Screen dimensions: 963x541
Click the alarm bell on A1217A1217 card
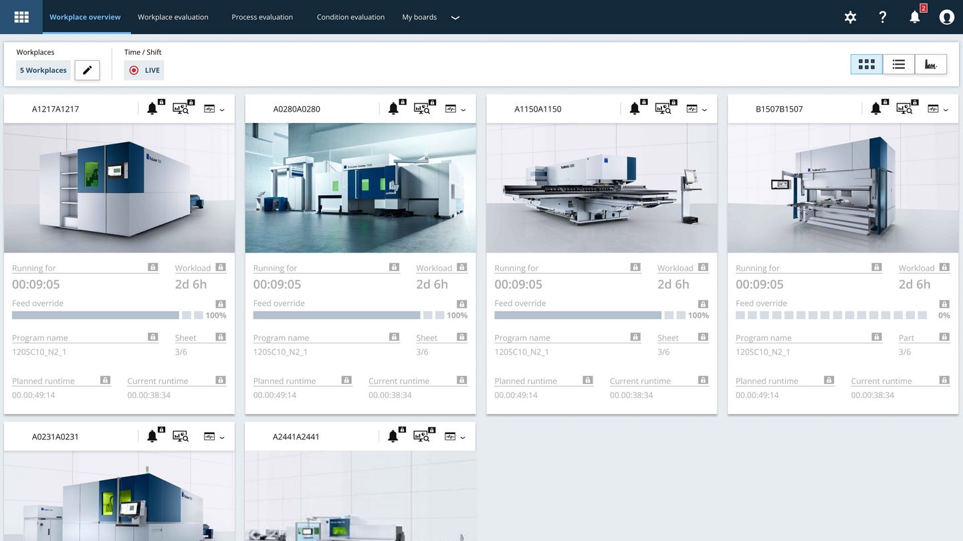(x=152, y=109)
